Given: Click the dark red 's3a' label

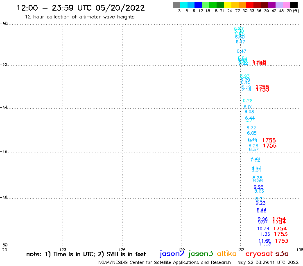Looking at the screenshot, I should tap(282, 254).
